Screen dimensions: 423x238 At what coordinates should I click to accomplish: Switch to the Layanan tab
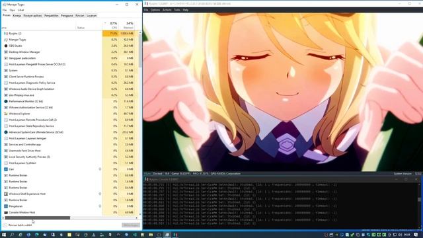(91, 16)
